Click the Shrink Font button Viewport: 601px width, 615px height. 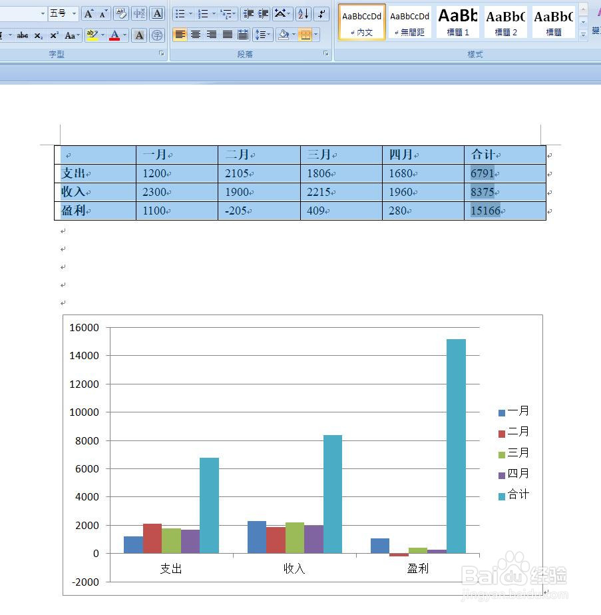click(103, 14)
